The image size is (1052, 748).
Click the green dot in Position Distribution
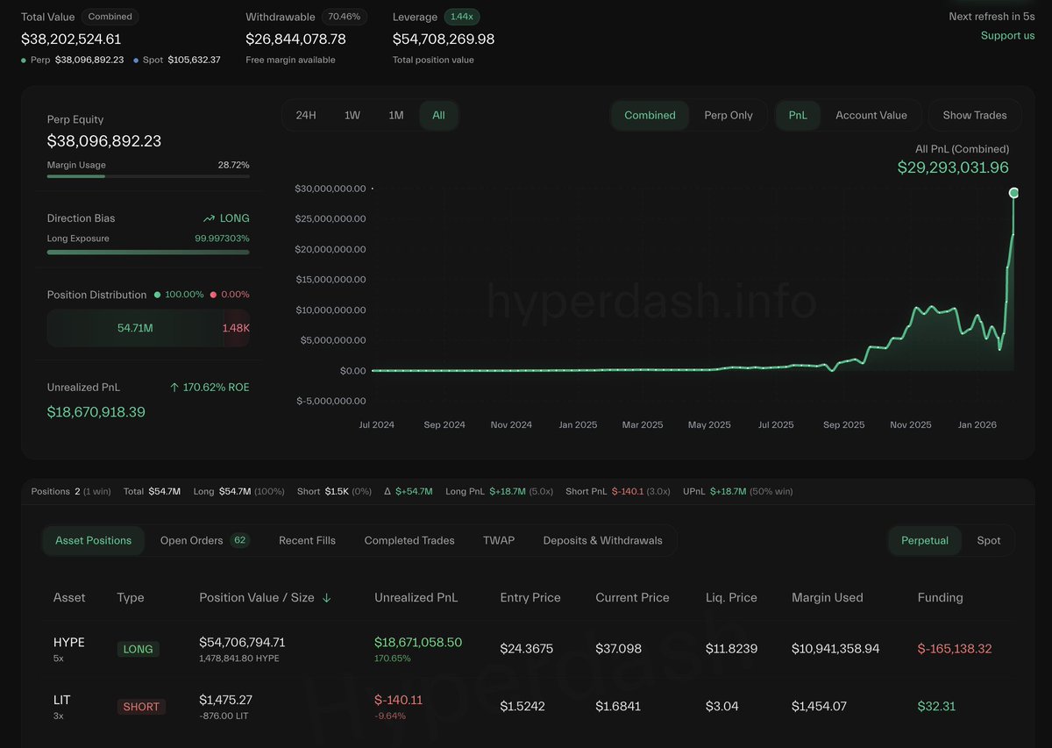coord(157,295)
